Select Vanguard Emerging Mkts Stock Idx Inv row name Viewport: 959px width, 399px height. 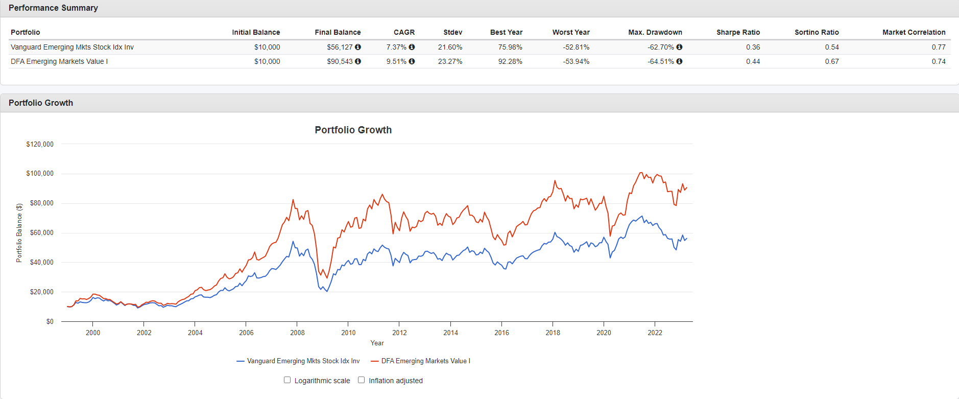tap(72, 47)
